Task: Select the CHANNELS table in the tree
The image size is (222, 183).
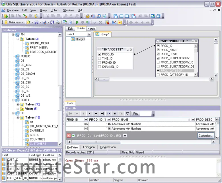Action: (37, 131)
